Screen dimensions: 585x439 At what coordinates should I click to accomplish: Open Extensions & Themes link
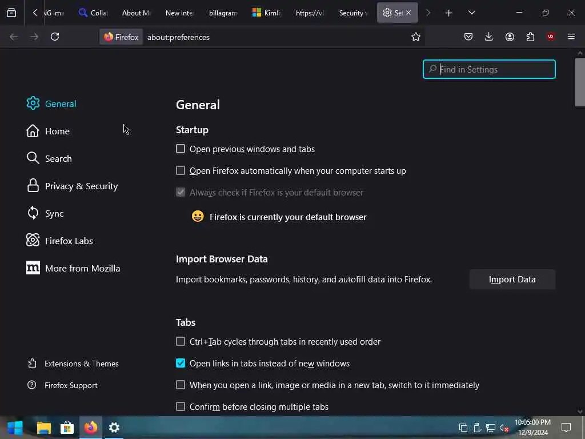point(73,363)
